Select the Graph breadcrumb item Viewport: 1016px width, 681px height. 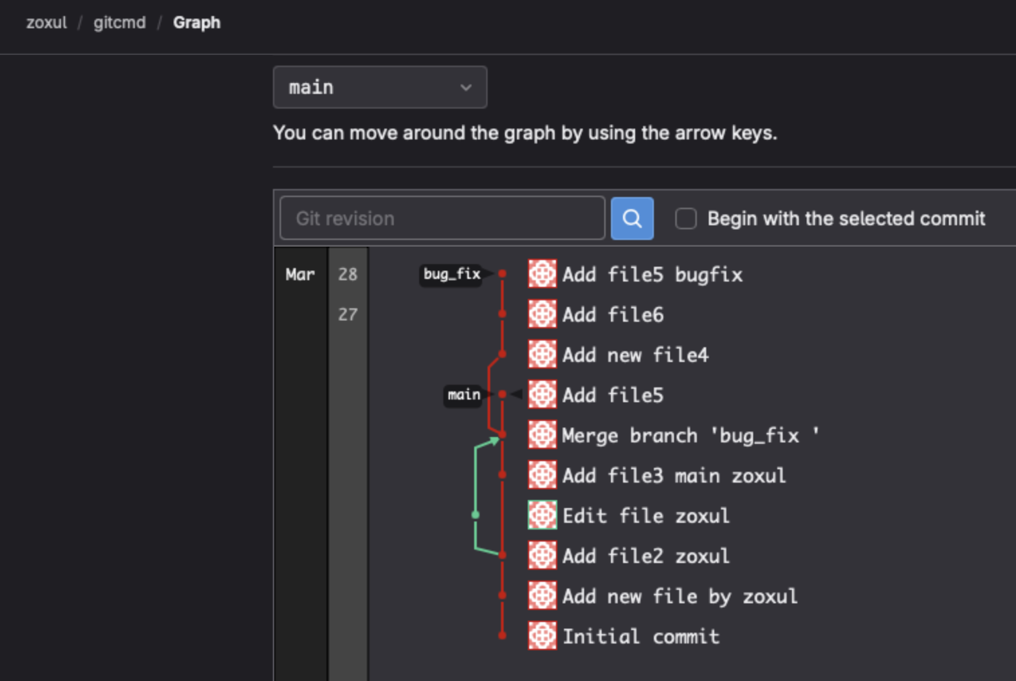point(196,23)
